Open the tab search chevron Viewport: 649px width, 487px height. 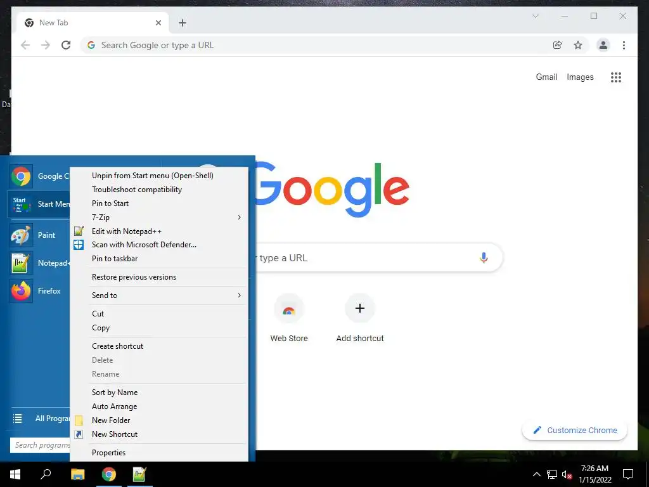click(535, 16)
